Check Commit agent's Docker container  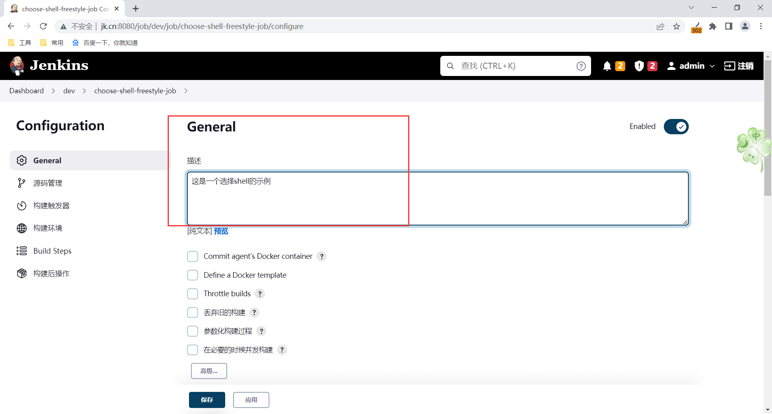click(193, 256)
